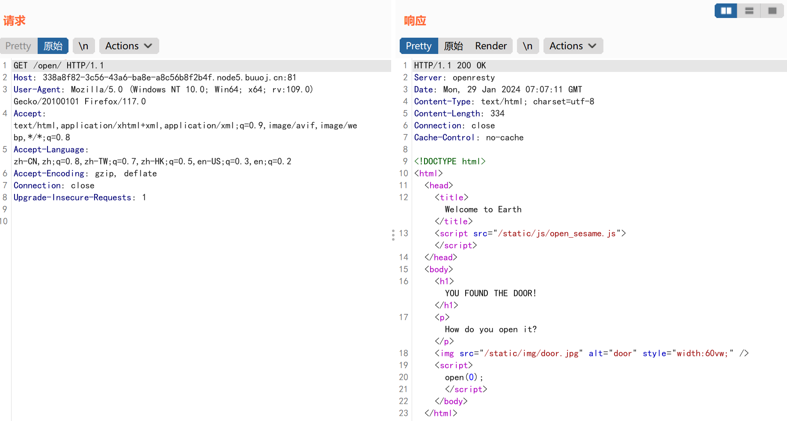Click the request Accept header name

pos(28,113)
